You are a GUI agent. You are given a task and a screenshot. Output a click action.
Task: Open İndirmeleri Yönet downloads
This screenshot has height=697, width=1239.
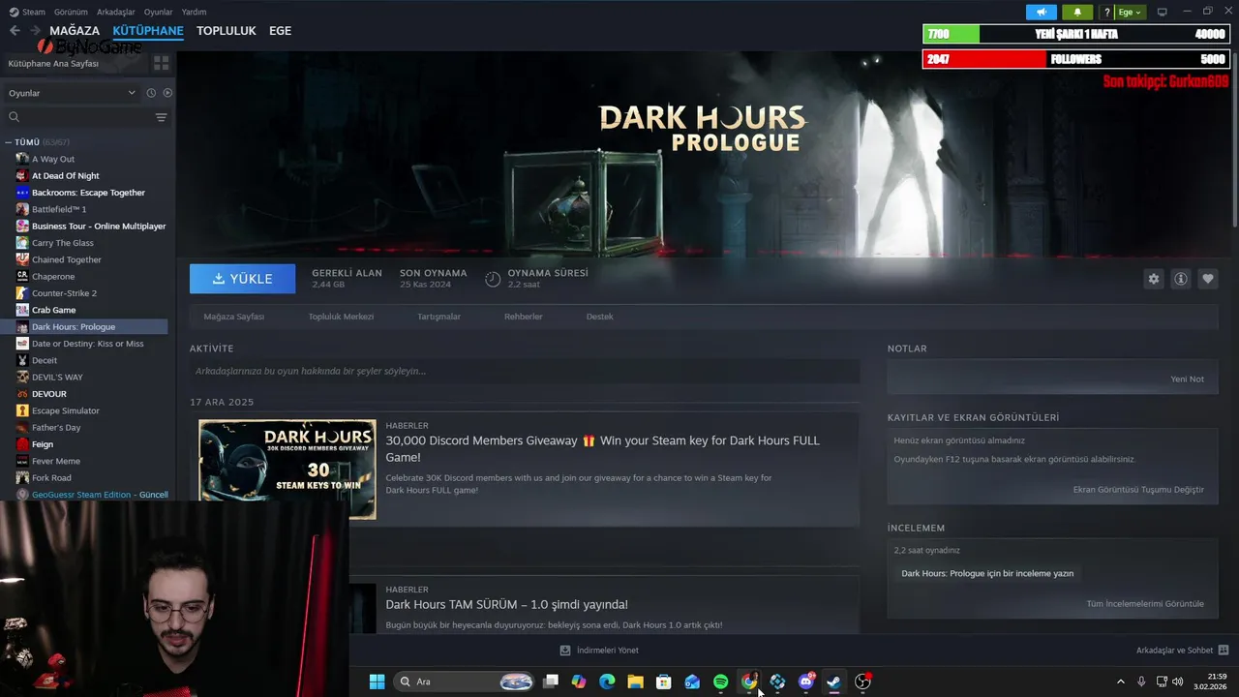[599, 651]
